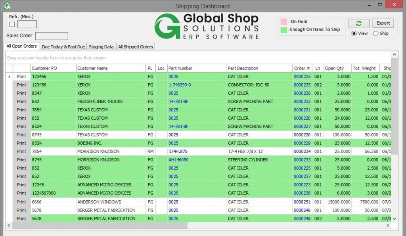Image resolution: width=406 pixels, height=236 pixels.
Task: Click the Sales Order input field
Action: [x=52, y=36]
